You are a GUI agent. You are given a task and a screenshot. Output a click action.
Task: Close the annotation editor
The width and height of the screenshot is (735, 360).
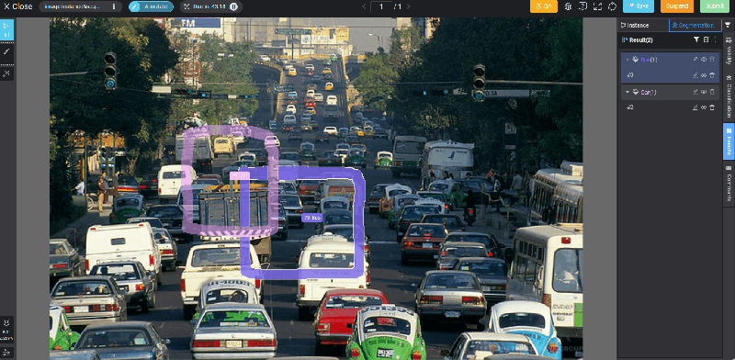click(x=18, y=6)
